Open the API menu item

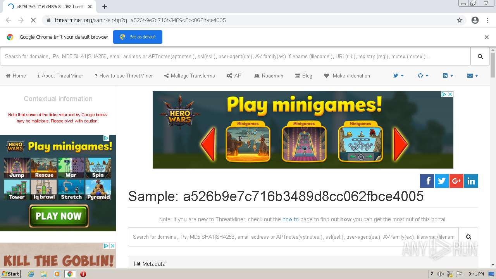(235, 76)
